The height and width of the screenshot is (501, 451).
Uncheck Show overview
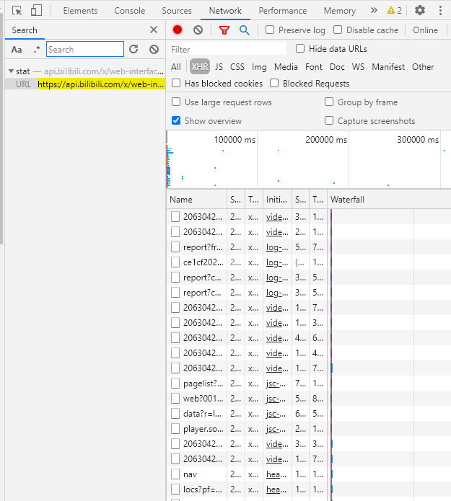pyautogui.click(x=176, y=120)
